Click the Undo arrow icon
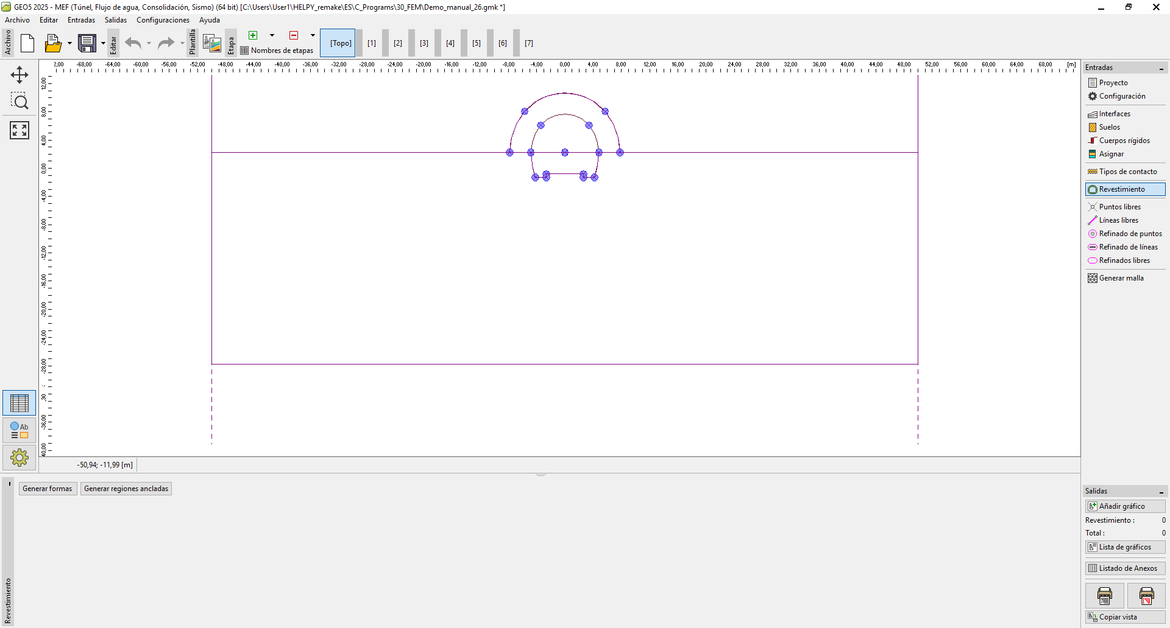Screen dimensions: 1170x628 [133, 43]
